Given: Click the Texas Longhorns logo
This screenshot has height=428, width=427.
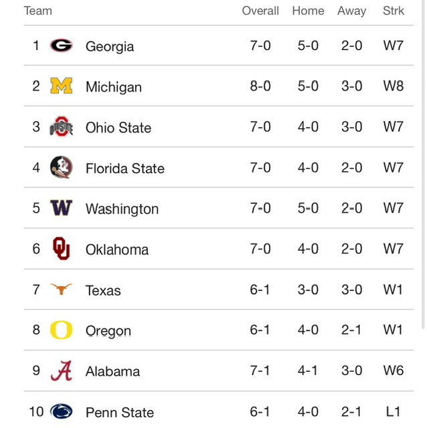Looking at the screenshot, I should coord(61,289).
